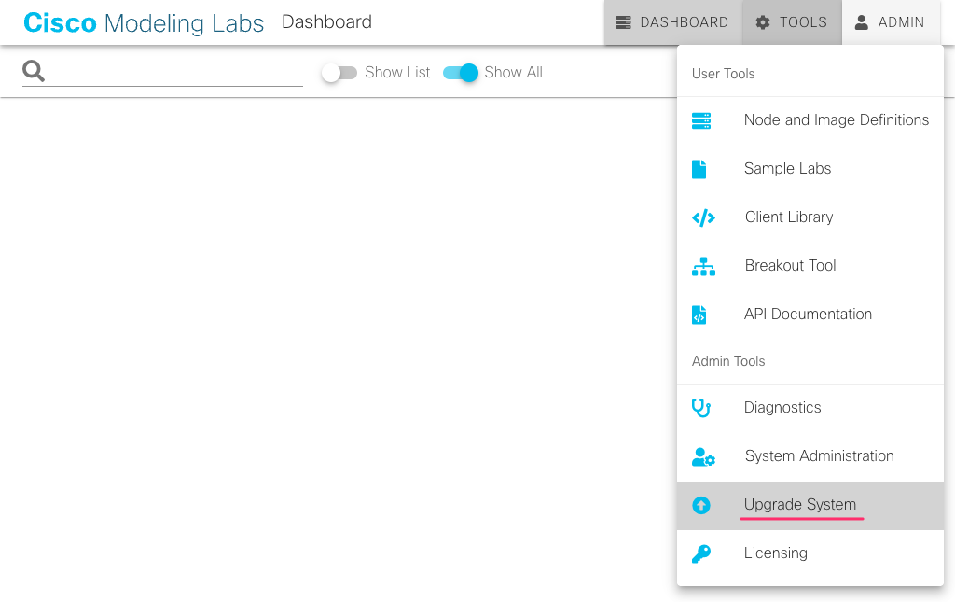This screenshot has height=602, width=955.
Task: Click the Diagnostics stethoscope icon
Action: point(701,408)
